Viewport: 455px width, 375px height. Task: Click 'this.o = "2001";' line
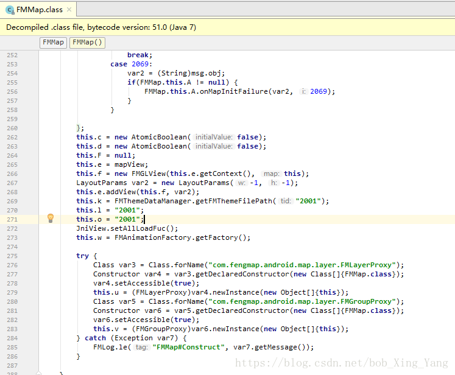tap(110, 220)
